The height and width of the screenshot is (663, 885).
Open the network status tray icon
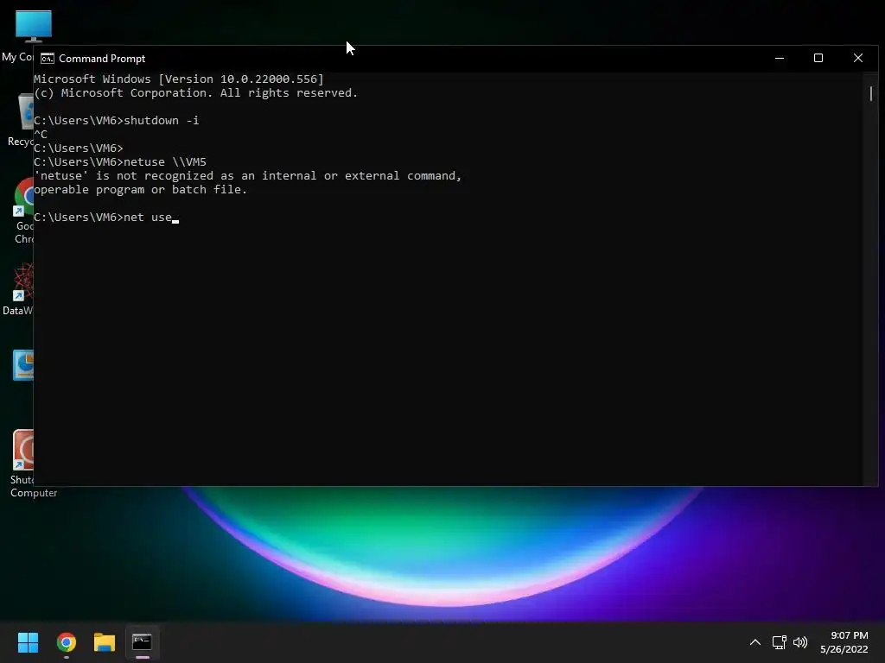point(779,642)
